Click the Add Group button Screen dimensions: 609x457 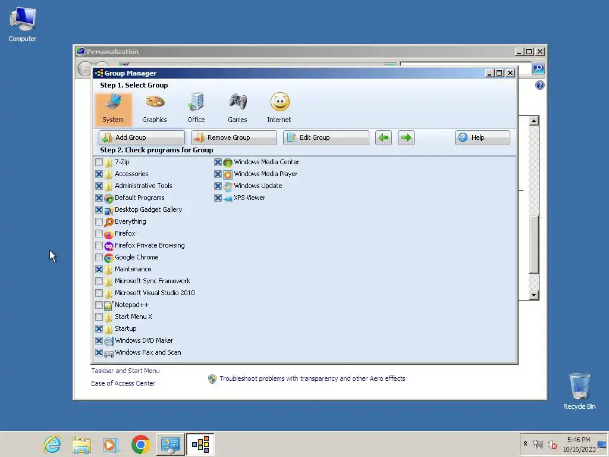pyautogui.click(x=142, y=137)
